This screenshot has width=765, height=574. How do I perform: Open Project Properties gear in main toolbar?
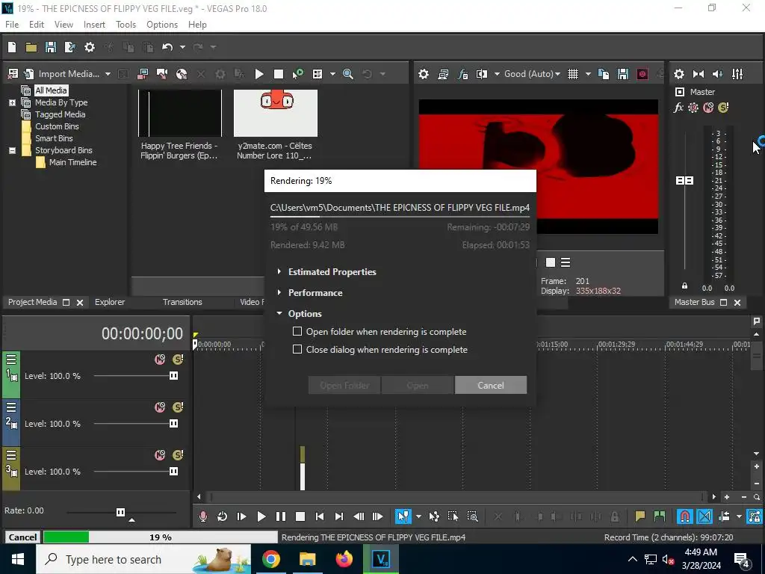click(90, 47)
